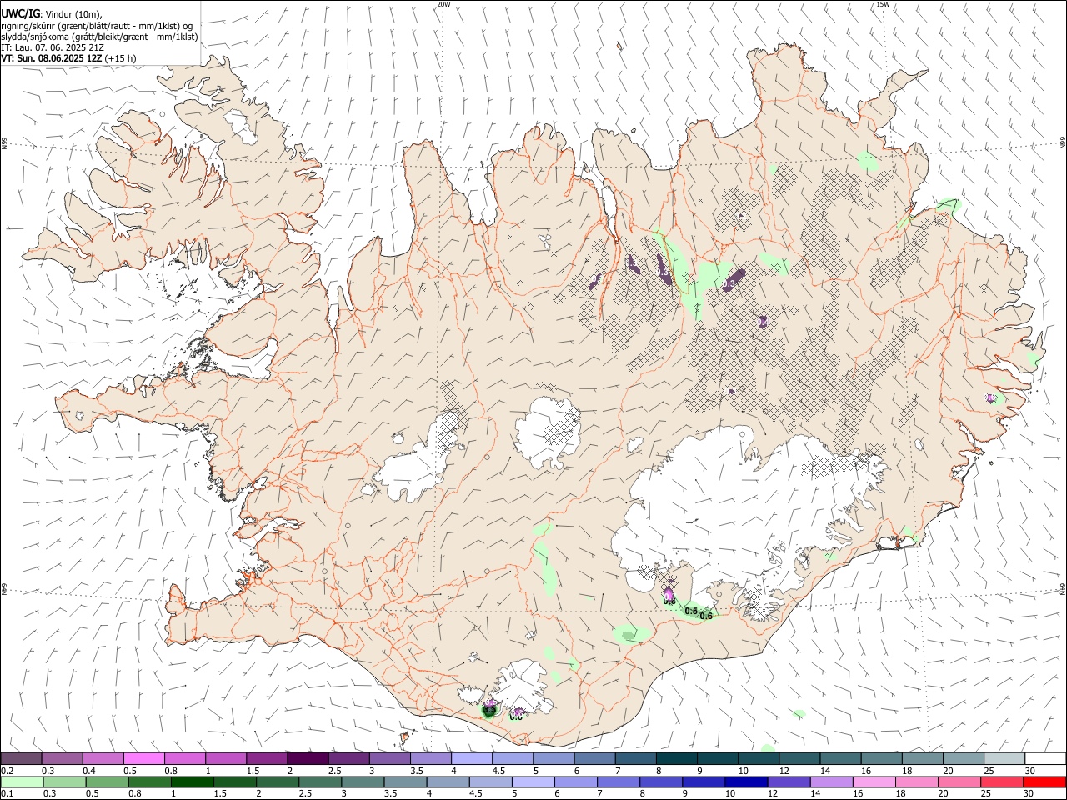Viewport: 1067px width, 800px height.
Task: Pick the white 30 snow legend swatch
Action: pyautogui.click(x=1046, y=759)
